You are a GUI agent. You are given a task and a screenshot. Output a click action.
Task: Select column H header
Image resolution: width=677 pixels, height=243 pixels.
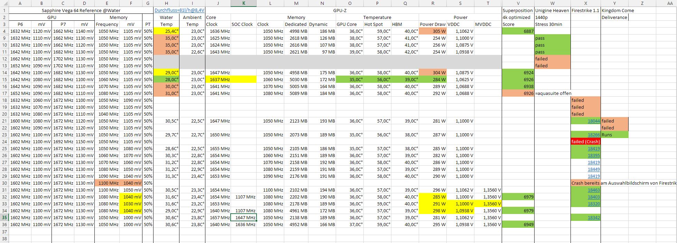166,3
